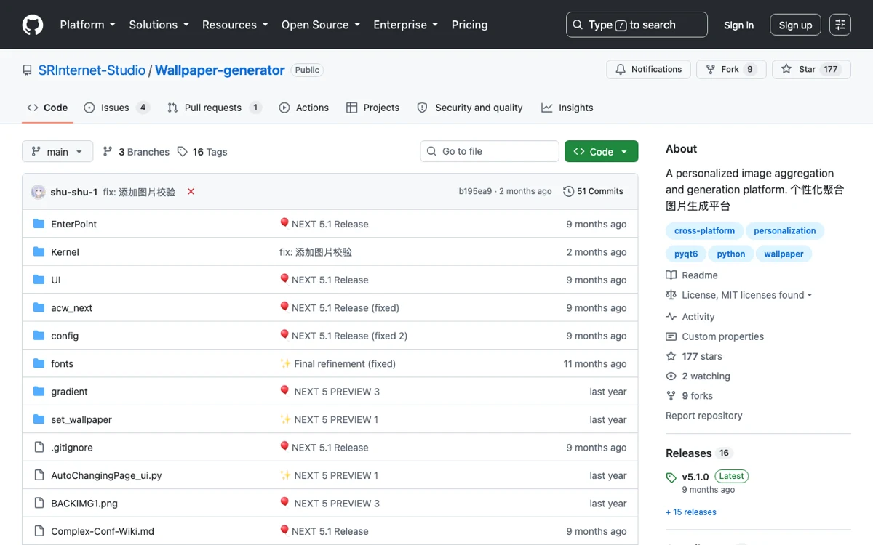Click the Custom properties icon
Image resolution: width=873 pixels, height=545 pixels.
(671, 336)
